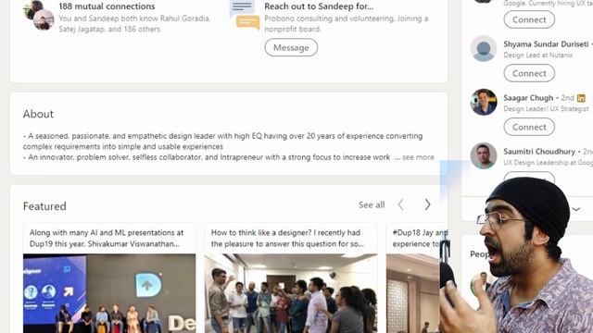Open the 188 mutual connections link
Image resolution: width=593 pixels, height=333 pixels.
click(107, 6)
